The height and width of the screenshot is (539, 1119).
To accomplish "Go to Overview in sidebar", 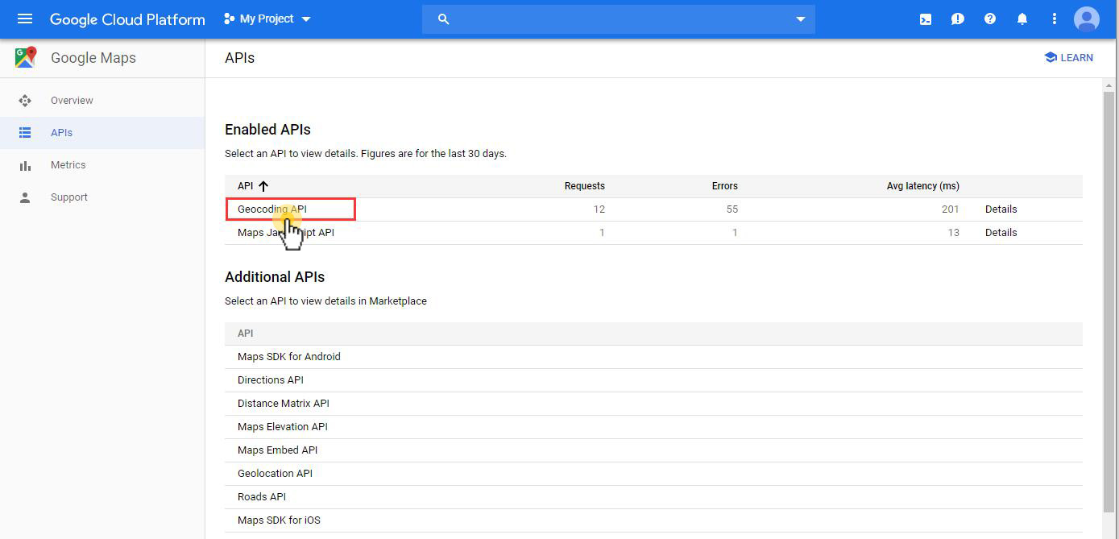I will coord(72,101).
